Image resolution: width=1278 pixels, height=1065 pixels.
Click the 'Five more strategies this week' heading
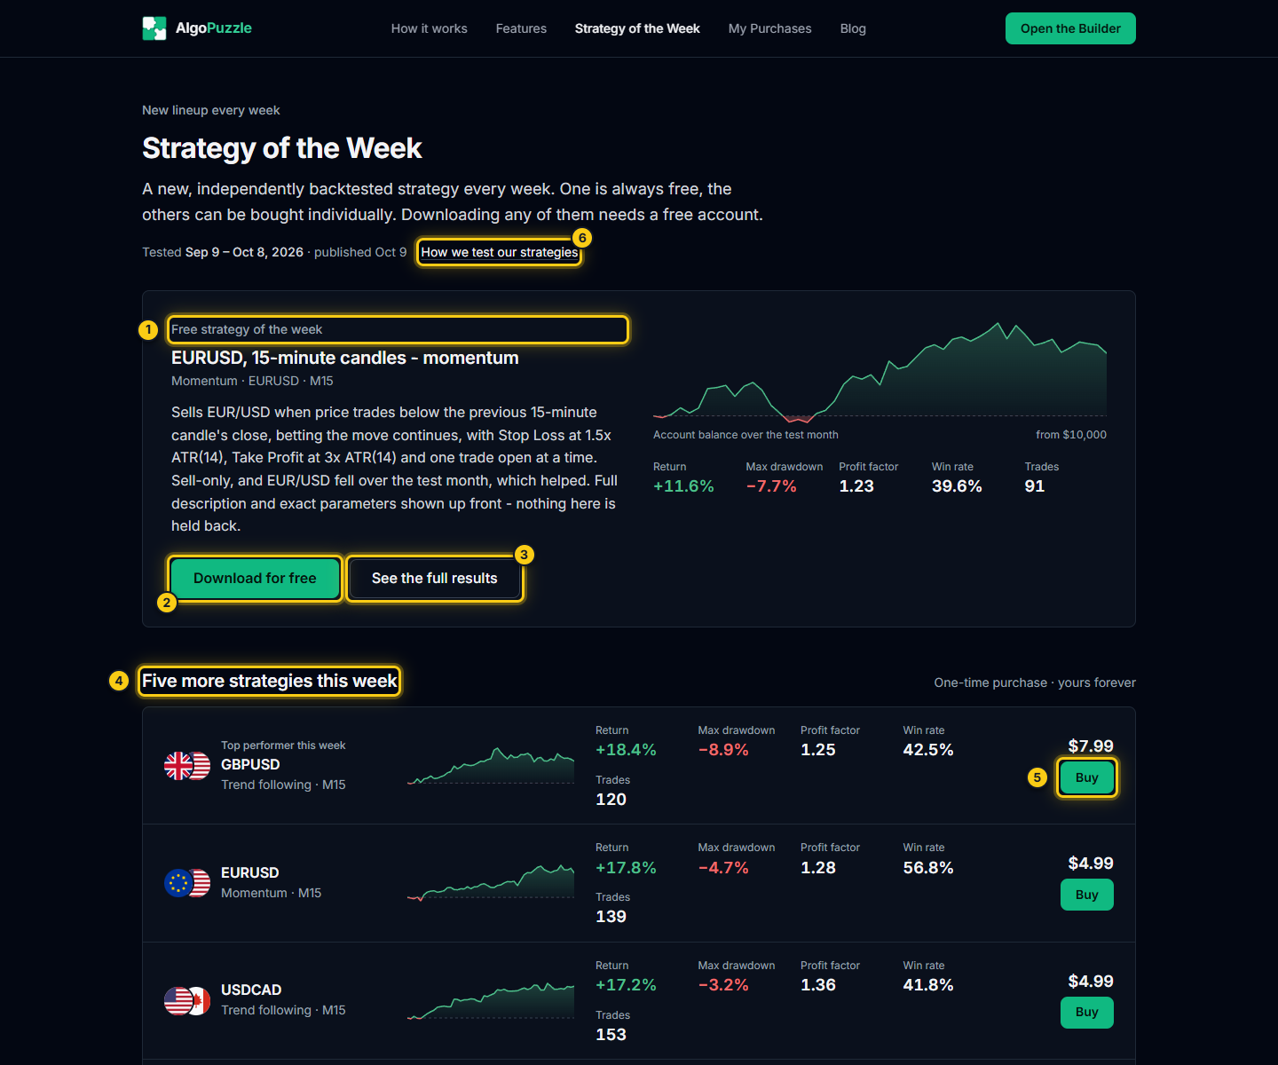click(270, 681)
